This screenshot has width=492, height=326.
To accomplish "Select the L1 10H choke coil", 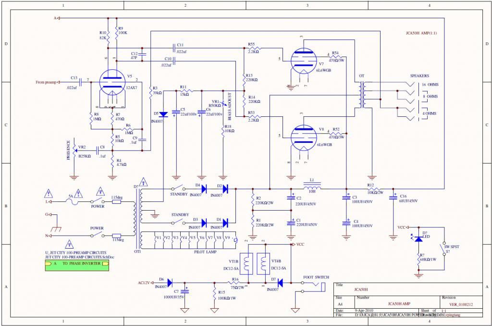I will click(x=312, y=187).
